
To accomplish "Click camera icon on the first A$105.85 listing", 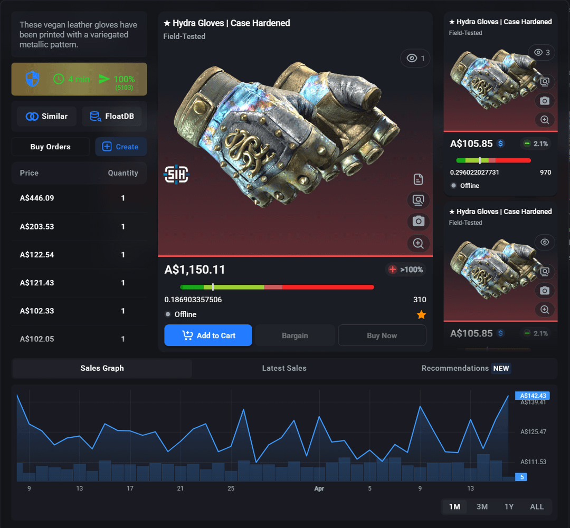I will 545,101.
